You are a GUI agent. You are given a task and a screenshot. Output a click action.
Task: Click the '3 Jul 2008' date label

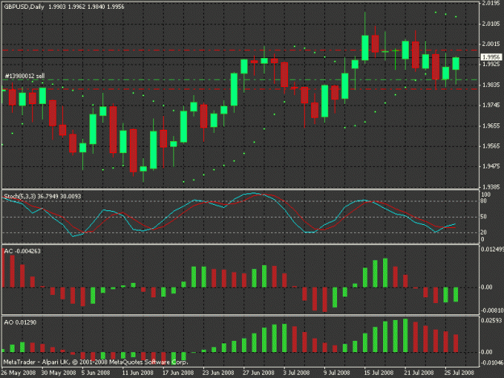coord(297,372)
